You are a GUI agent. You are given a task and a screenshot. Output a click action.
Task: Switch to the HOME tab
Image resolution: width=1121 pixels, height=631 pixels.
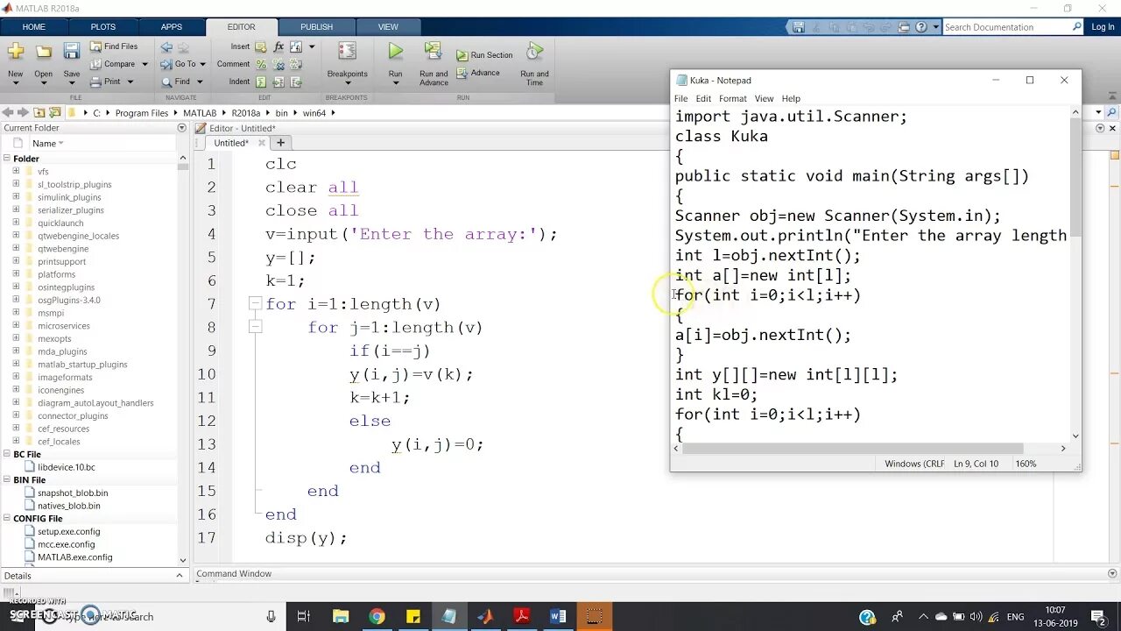pyautogui.click(x=34, y=27)
